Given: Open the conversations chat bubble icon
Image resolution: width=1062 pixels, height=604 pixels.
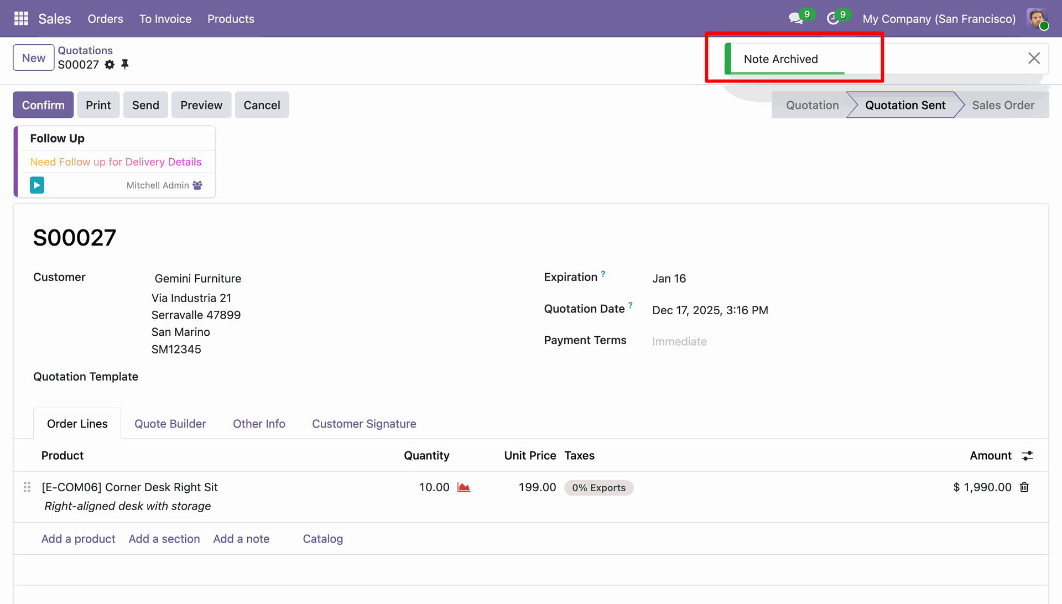Looking at the screenshot, I should click(795, 19).
